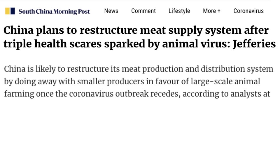This screenshot has width=280, height=157.
Task: Open the Comment section
Action: click(143, 11)
